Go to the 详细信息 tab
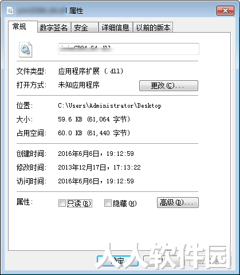 pyautogui.click(x=116, y=27)
